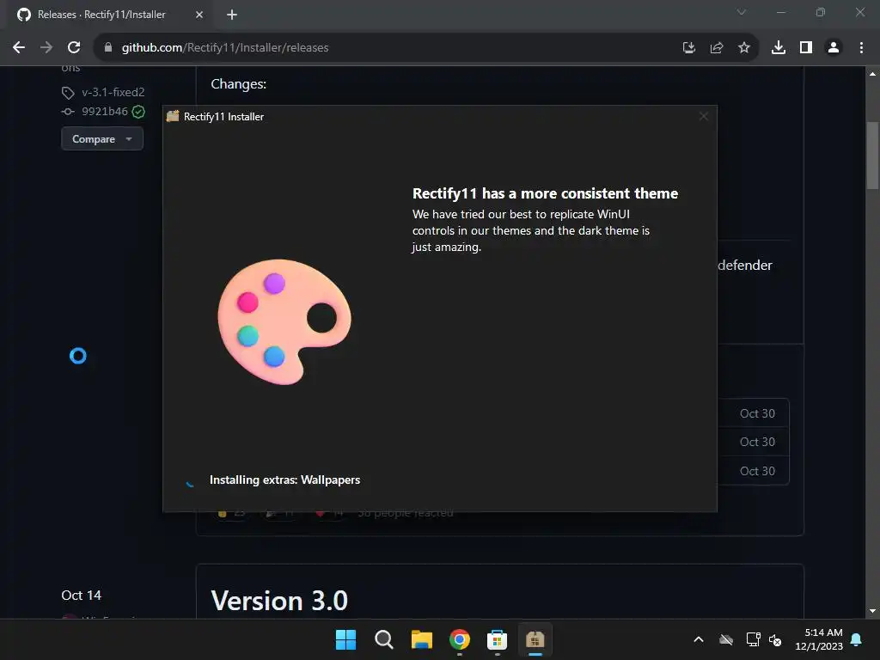Viewport: 880px width, 660px height.
Task: Open Chrome profile avatar menu
Action: tap(834, 48)
